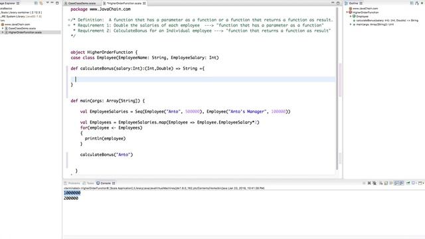Expand CaseClassDemo.scala in Package Explorer
Image resolution: width=425 pixels, height=239 pixels.
click(3, 28)
